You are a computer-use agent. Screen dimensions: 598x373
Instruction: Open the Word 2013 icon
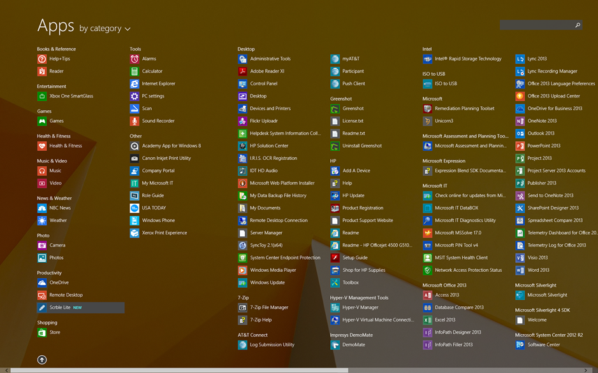(520, 271)
